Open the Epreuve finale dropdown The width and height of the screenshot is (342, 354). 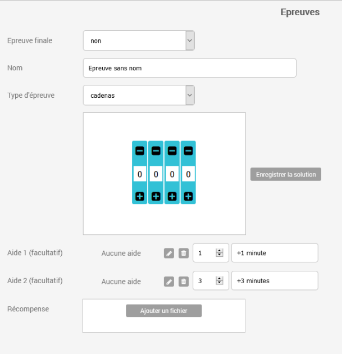pyautogui.click(x=139, y=40)
